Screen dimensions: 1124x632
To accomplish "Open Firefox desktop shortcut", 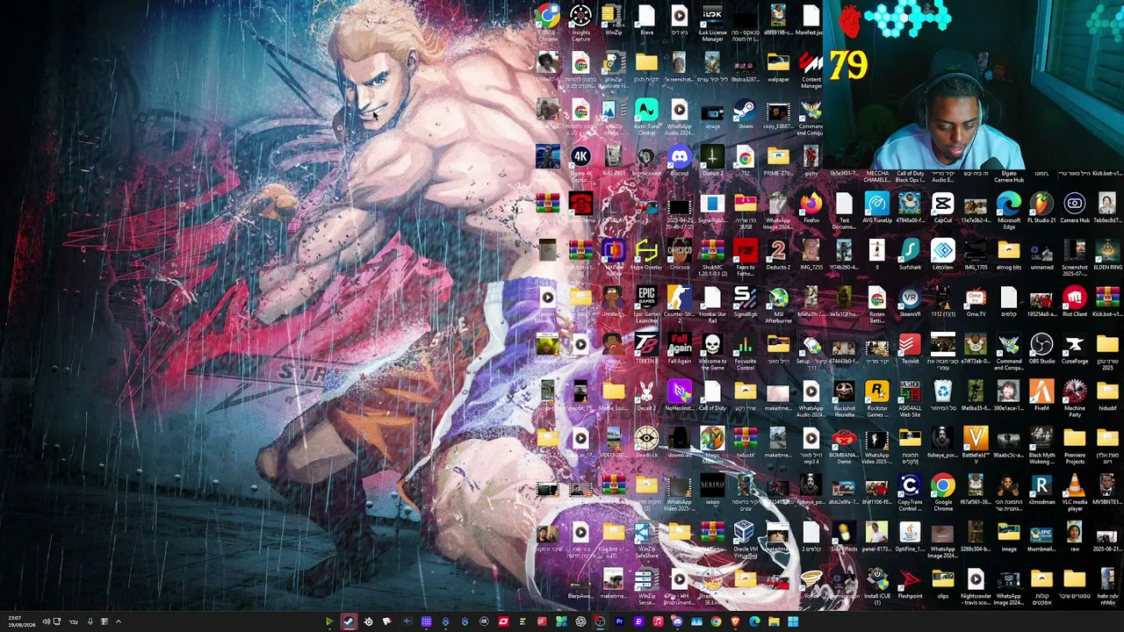I will (811, 210).
